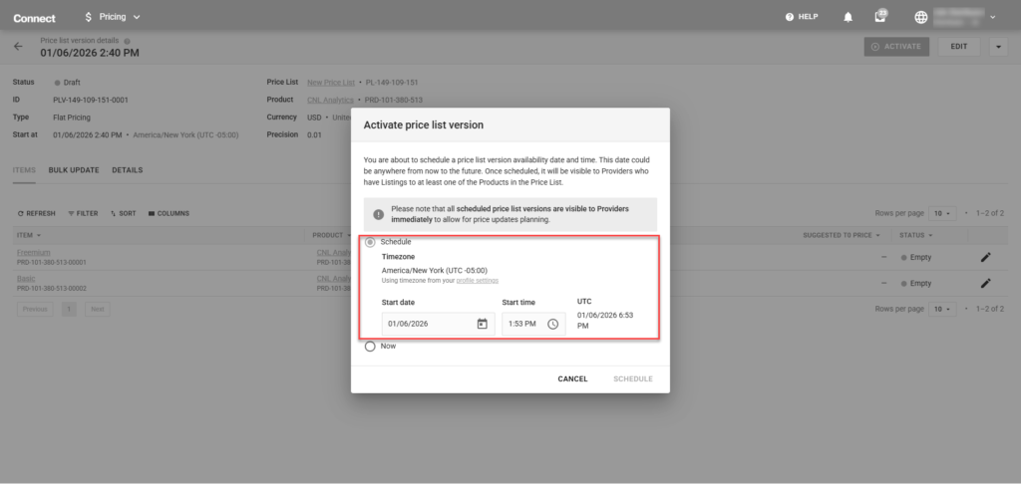Open the Pricing module dropdown
This screenshot has width=1021, height=484.
click(113, 17)
